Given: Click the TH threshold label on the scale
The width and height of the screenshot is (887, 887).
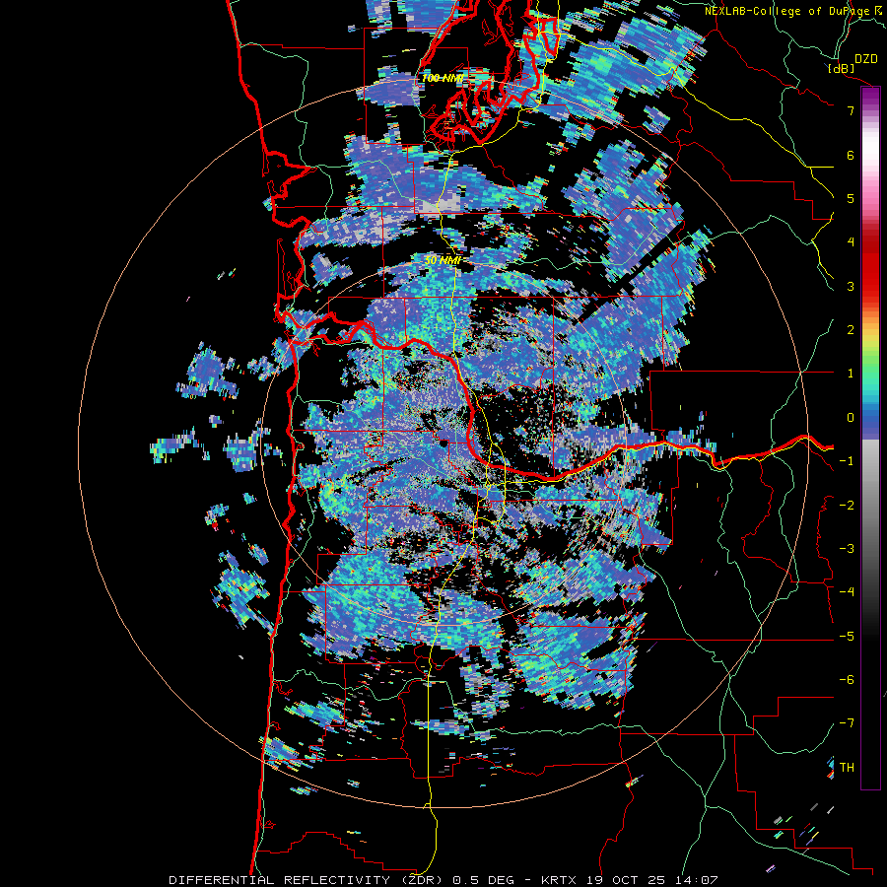Looking at the screenshot, I should (847, 768).
